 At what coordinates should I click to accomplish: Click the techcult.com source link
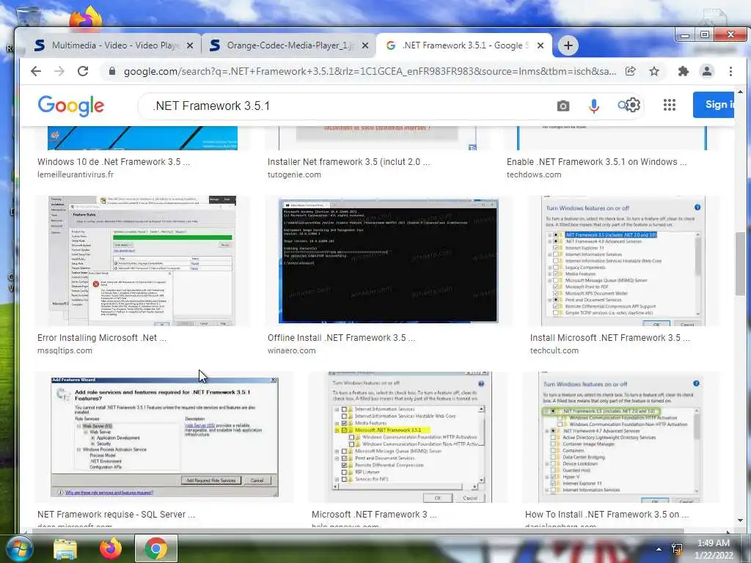point(554,350)
